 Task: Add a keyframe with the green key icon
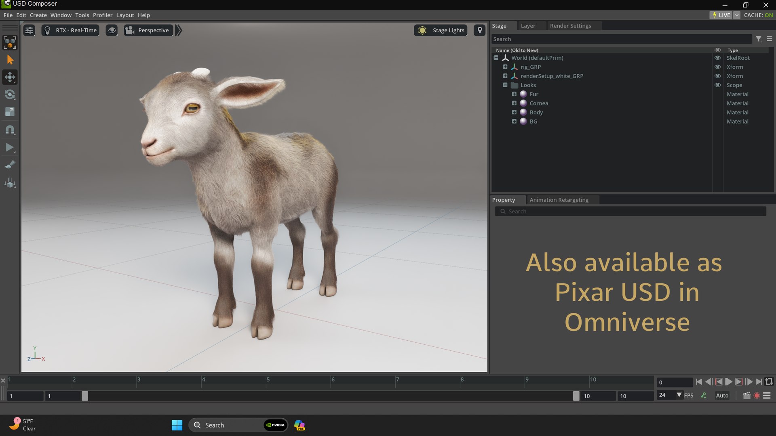click(x=704, y=396)
